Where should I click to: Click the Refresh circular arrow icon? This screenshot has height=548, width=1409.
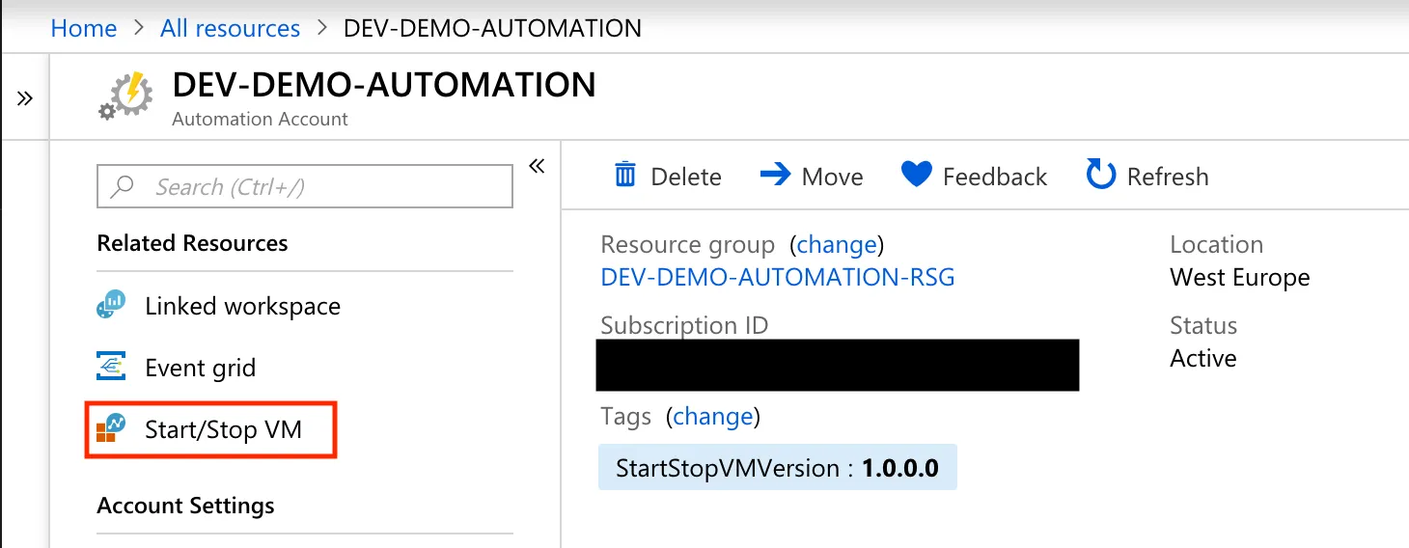coord(1101,175)
